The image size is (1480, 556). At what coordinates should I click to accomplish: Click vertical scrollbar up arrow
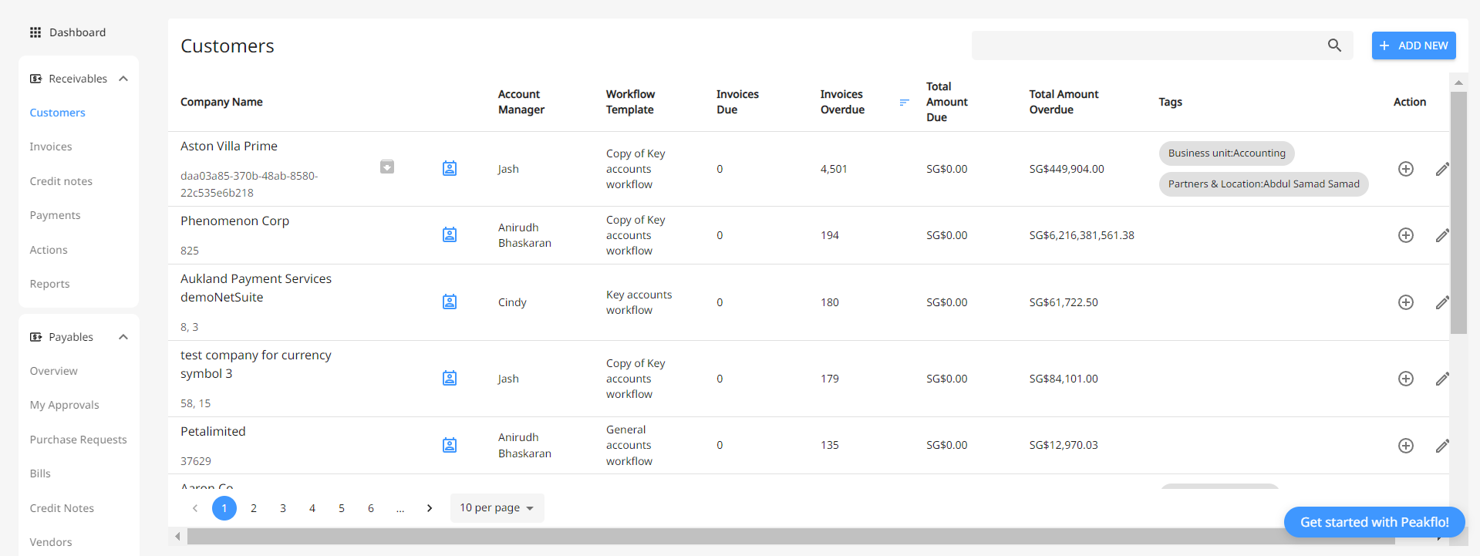pos(1458,83)
